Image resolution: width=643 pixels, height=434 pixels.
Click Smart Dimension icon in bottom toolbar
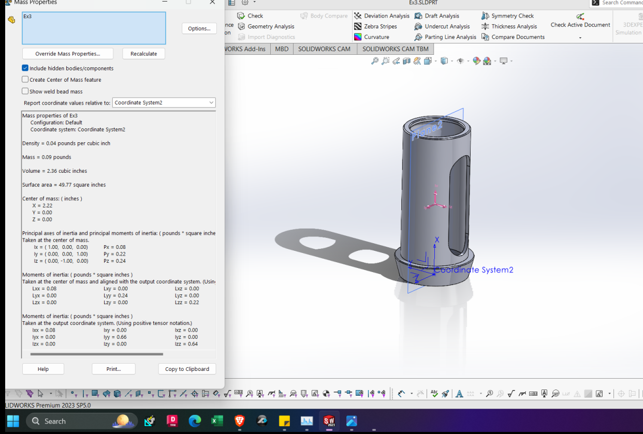click(x=401, y=394)
